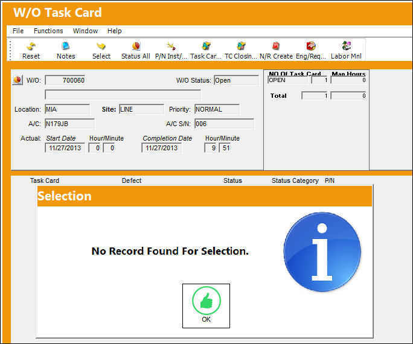Viewport: 413px width, 344px height.
Task: Click the Status column header
Action: point(232,180)
